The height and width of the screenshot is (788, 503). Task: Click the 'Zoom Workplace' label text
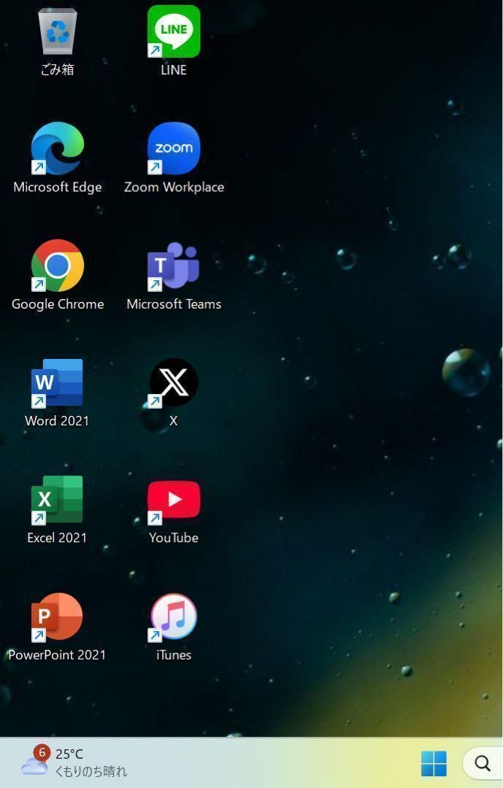[x=174, y=188]
